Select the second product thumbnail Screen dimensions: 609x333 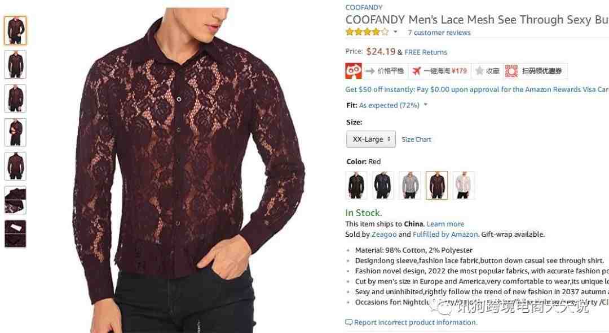(x=16, y=64)
